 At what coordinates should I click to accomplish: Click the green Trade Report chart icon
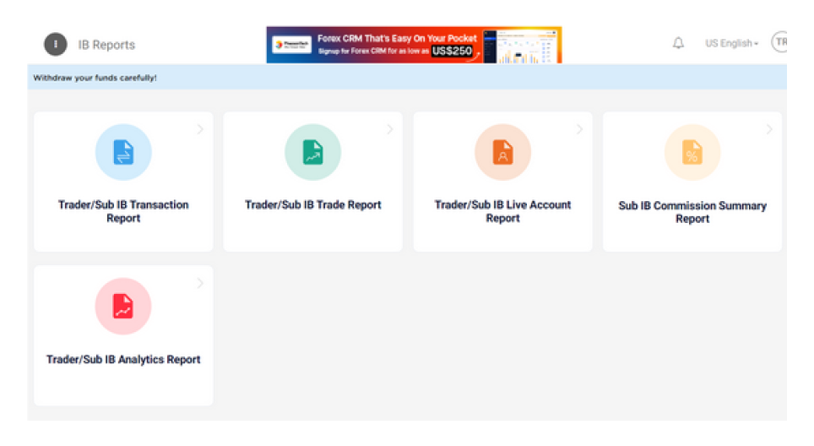(x=312, y=153)
